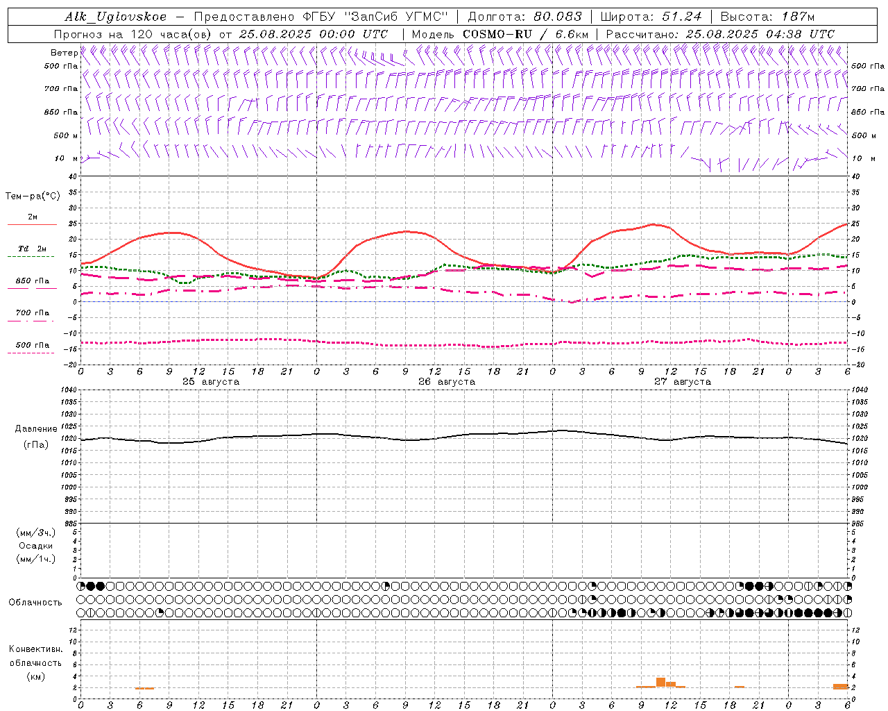
Task: Select the forecast text Прогноз на 120 часа(ов)
Action: point(133,34)
